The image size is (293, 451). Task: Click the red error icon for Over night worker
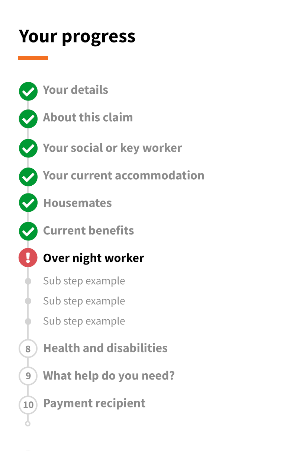point(28,258)
